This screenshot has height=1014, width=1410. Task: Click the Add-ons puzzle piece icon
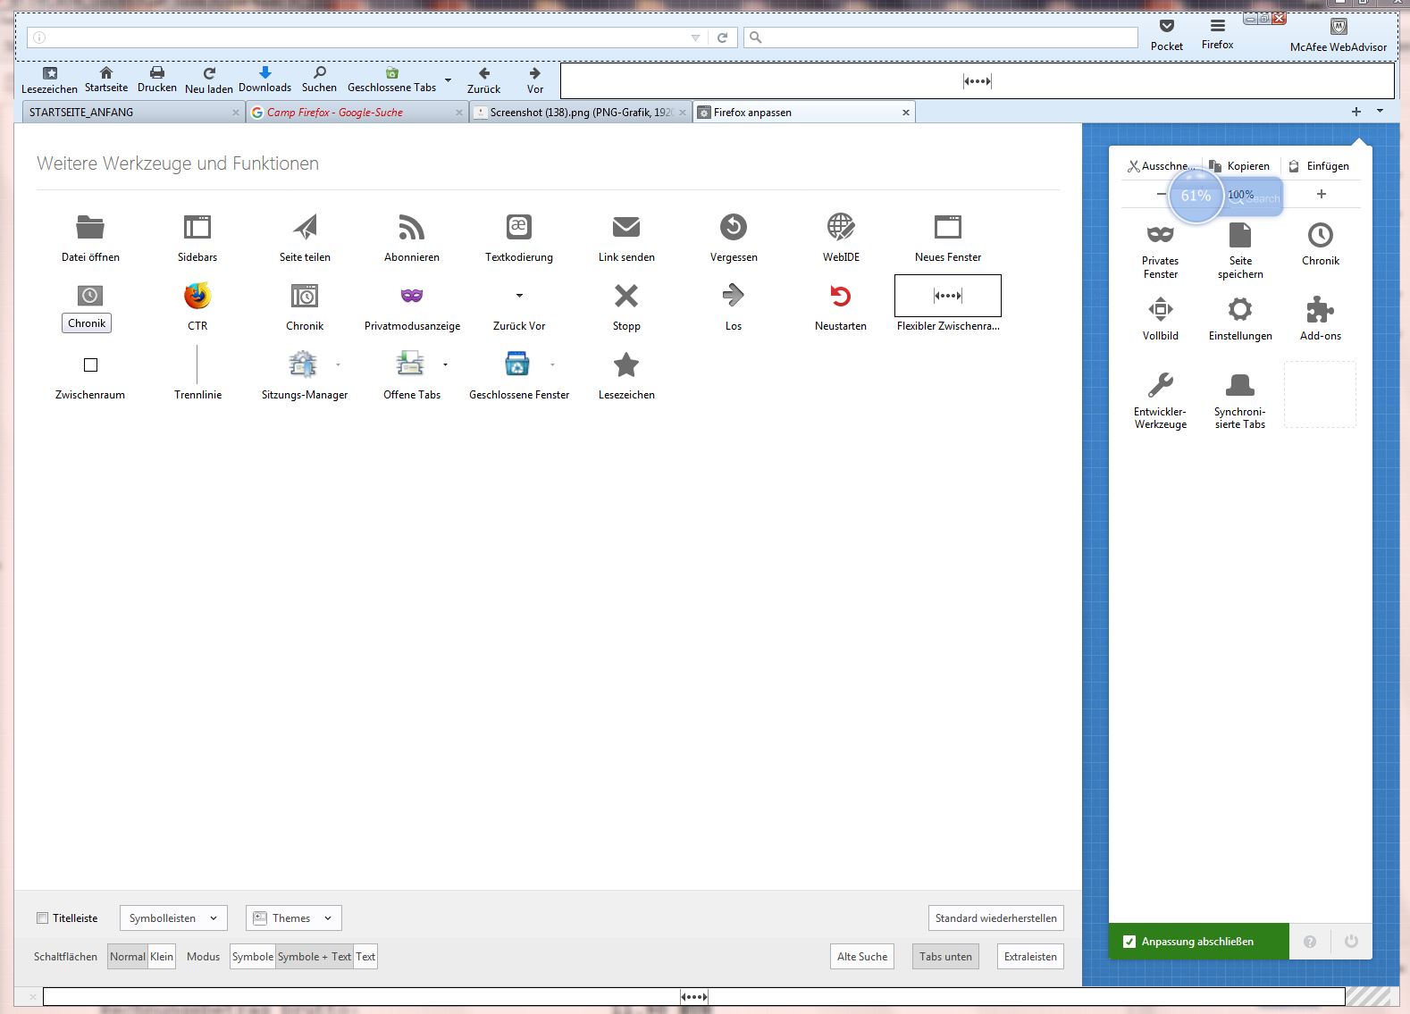[x=1320, y=310]
